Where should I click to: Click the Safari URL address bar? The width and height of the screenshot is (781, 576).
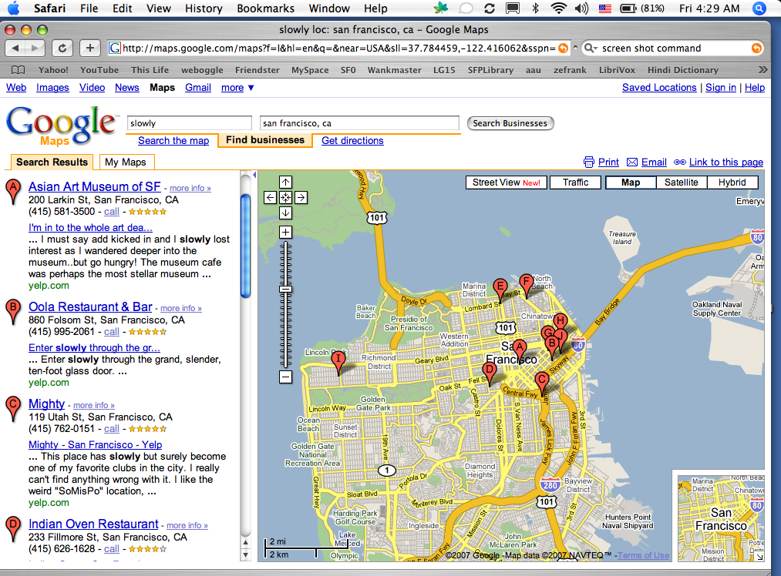tap(338, 49)
